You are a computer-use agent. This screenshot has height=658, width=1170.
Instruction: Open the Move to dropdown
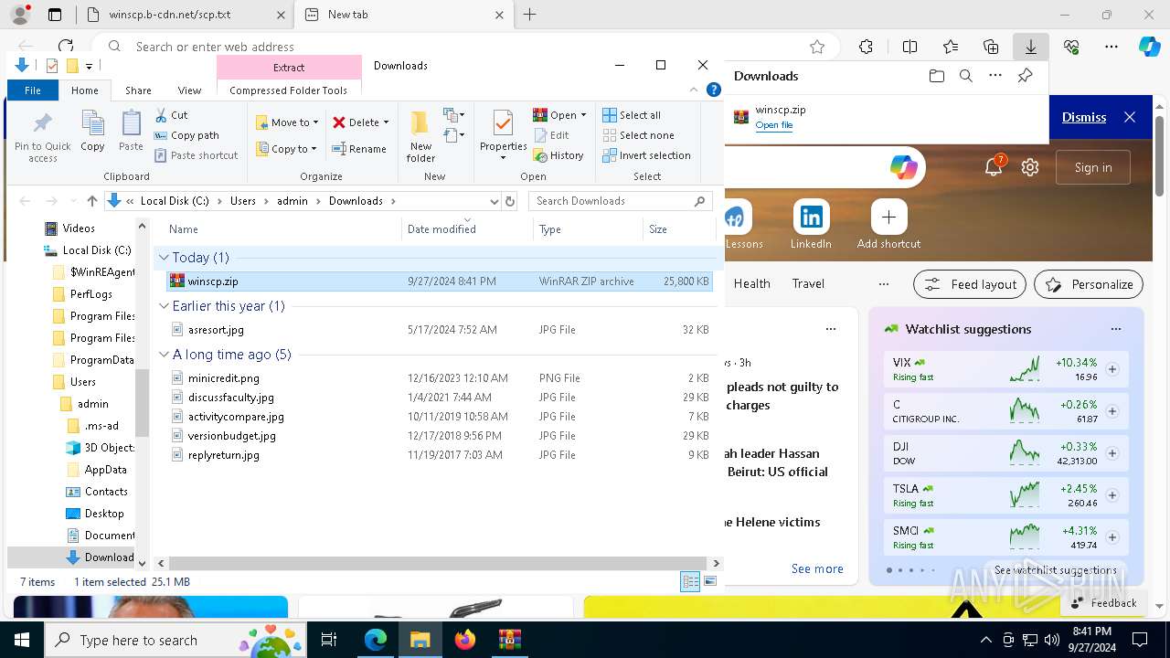pos(287,122)
